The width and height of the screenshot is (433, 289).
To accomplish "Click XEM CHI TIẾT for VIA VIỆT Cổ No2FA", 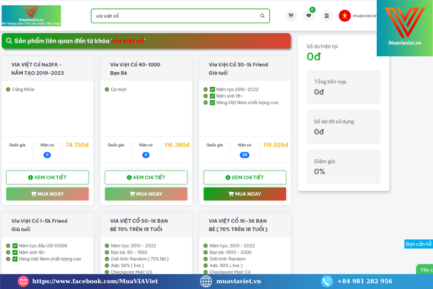I will 48,178.
